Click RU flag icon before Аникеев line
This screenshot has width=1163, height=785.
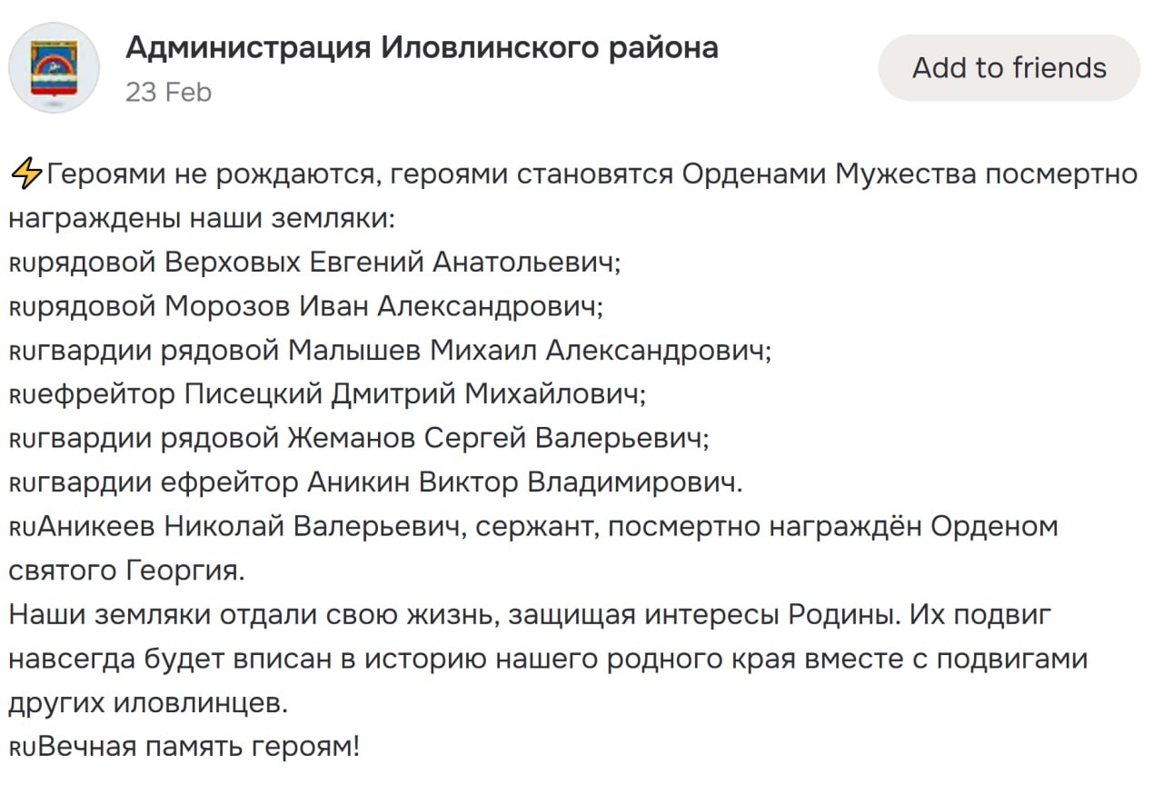tap(24, 528)
